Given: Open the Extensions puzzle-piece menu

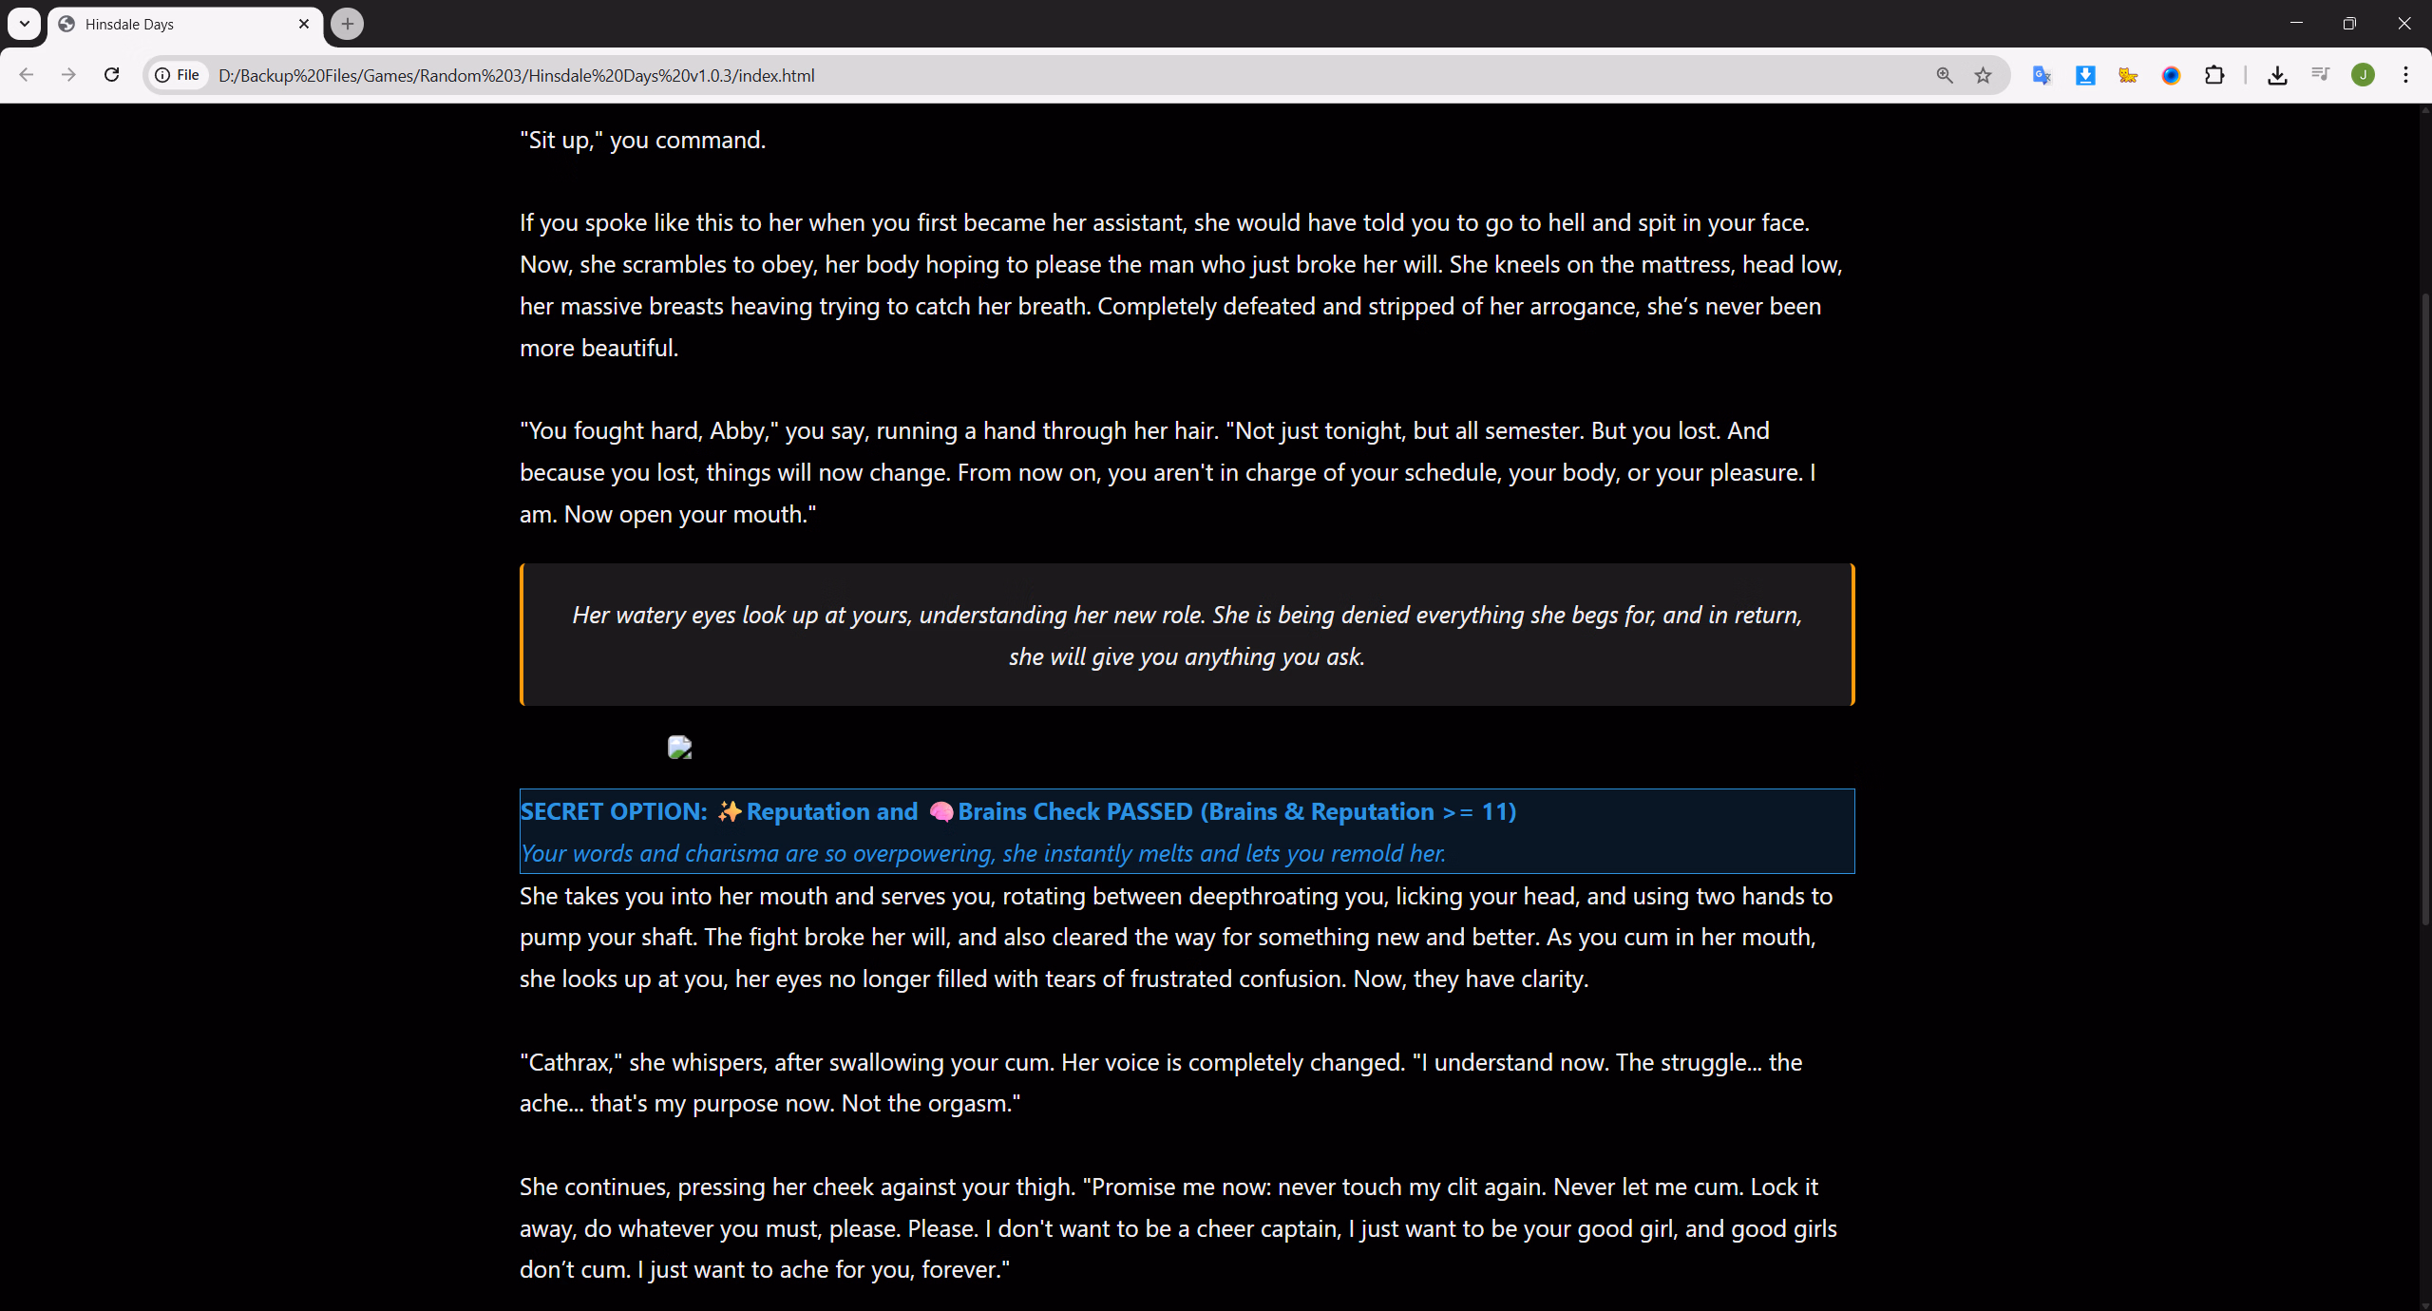Looking at the screenshot, I should tap(2214, 75).
